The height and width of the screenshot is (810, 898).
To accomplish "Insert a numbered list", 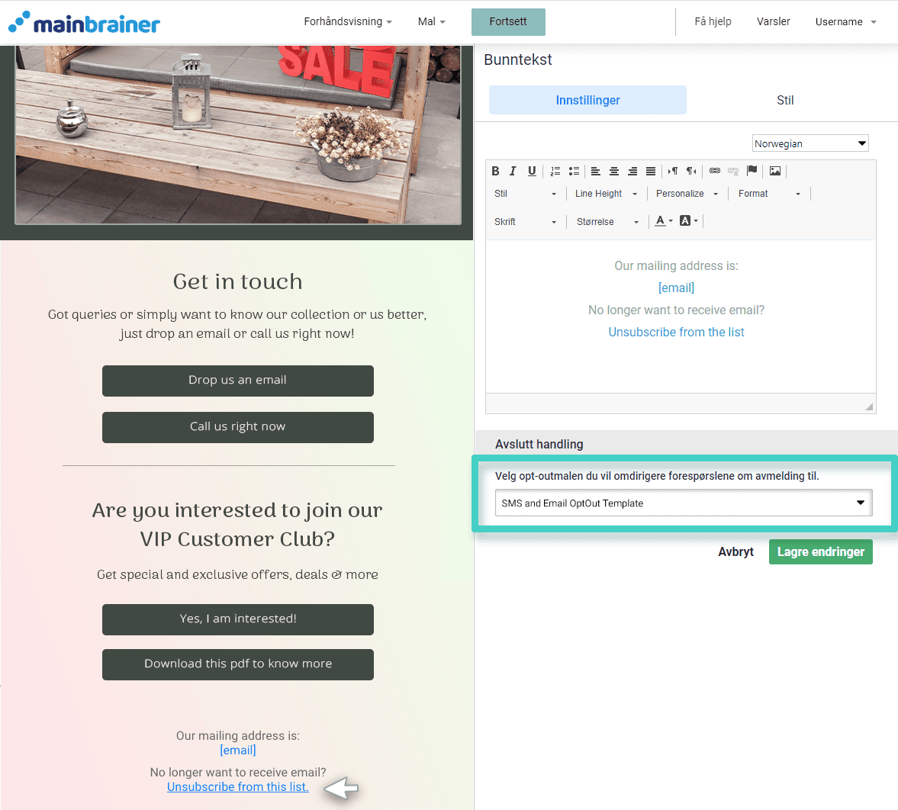I will (555, 171).
